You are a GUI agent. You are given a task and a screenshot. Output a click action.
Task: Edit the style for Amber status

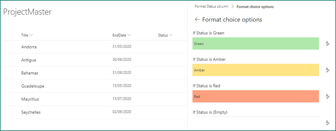[328, 70]
